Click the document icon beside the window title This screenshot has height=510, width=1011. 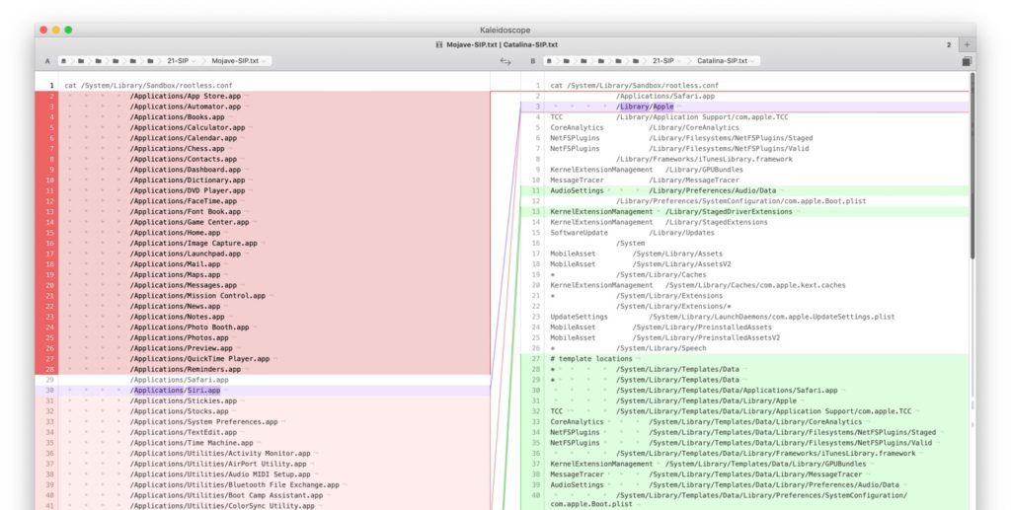(x=438, y=44)
